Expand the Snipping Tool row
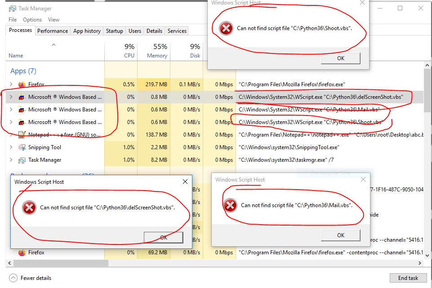The width and height of the screenshot is (432, 288). coord(11,147)
